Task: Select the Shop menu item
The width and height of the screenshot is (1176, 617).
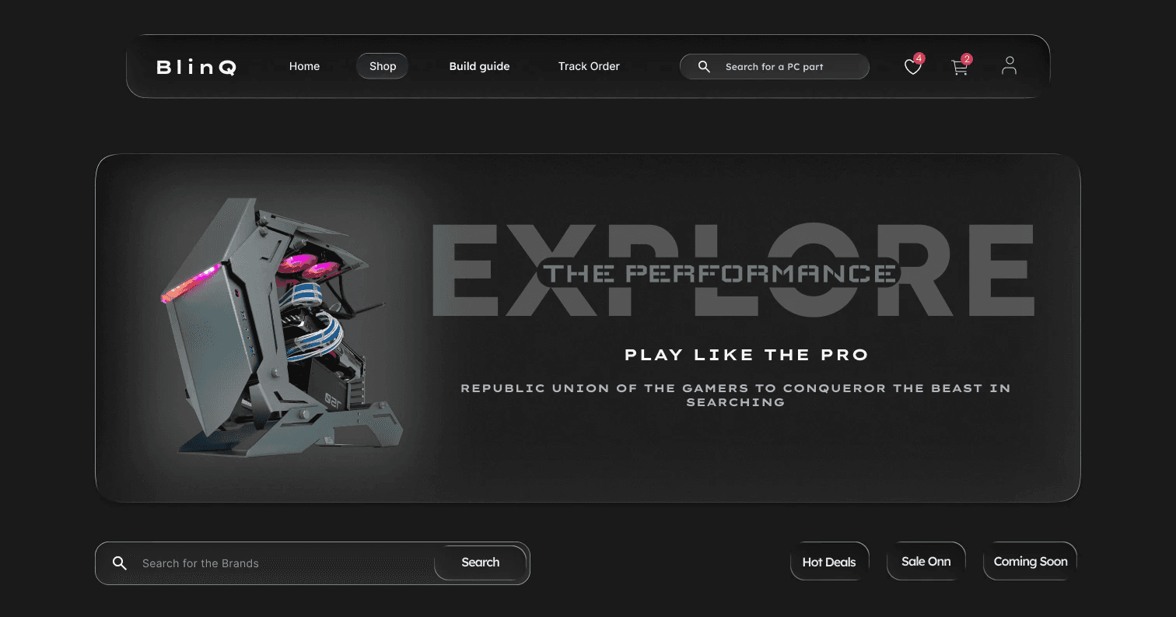Action: coord(383,66)
